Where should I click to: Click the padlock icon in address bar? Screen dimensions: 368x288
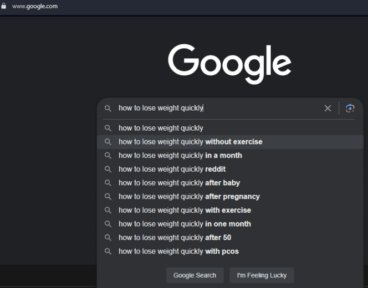click(3, 6)
